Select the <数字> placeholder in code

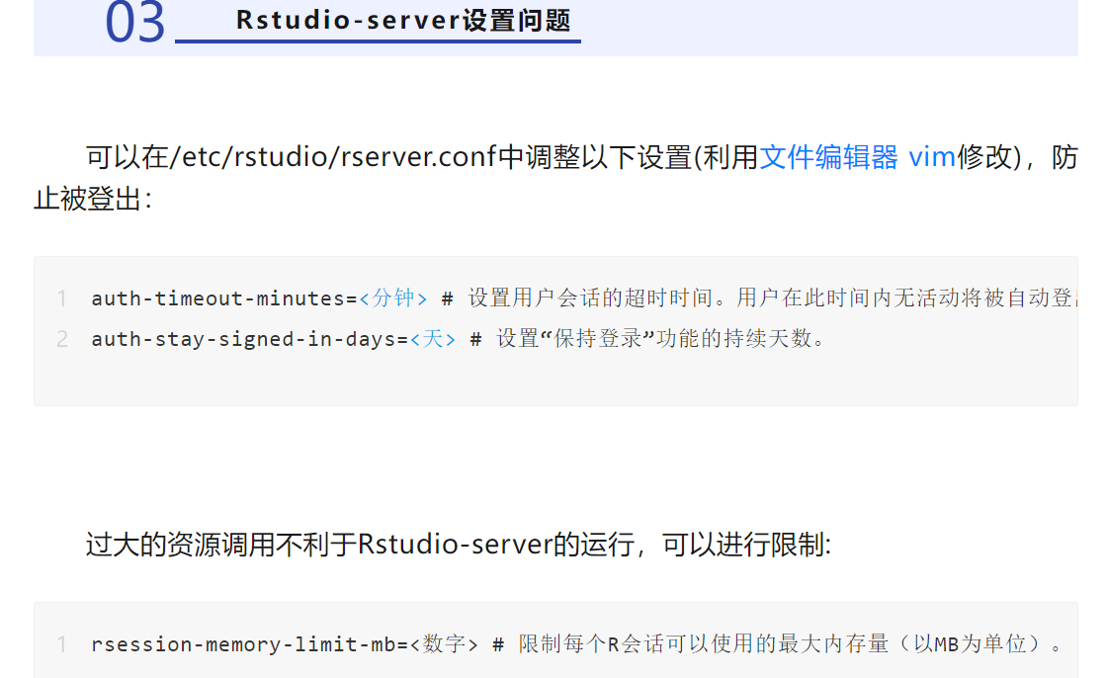pos(444,644)
